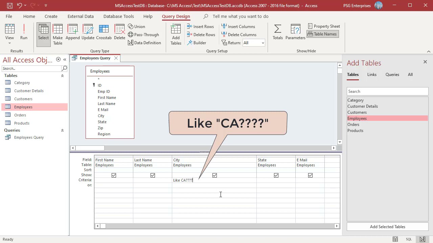This screenshot has width=433, height=243.
Task: Click the Add Tables search field
Action: click(x=388, y=91)
